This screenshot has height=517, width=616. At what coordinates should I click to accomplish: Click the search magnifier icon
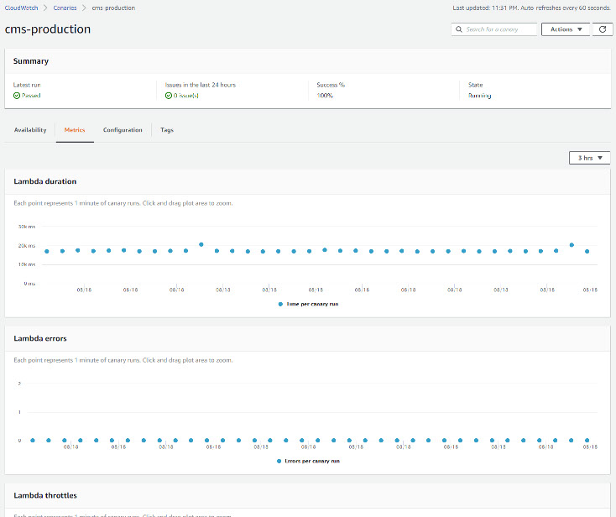459,29
